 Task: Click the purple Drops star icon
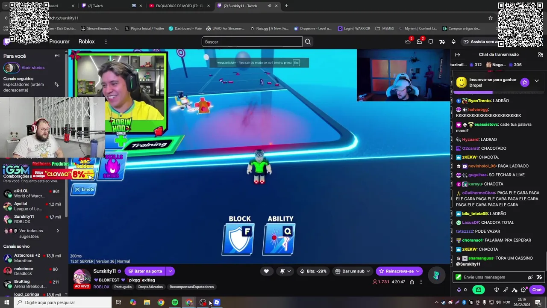tap(525, 82)
